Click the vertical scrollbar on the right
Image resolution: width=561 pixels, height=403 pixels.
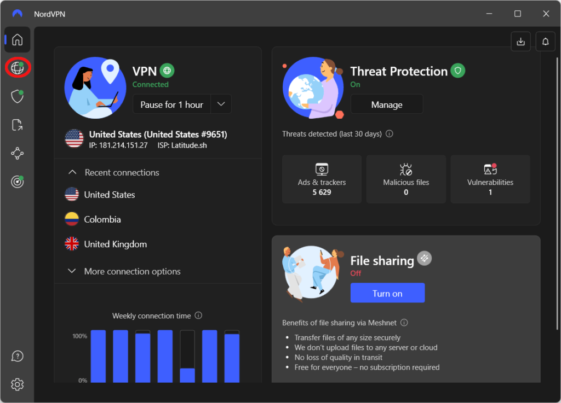(557, 193)
